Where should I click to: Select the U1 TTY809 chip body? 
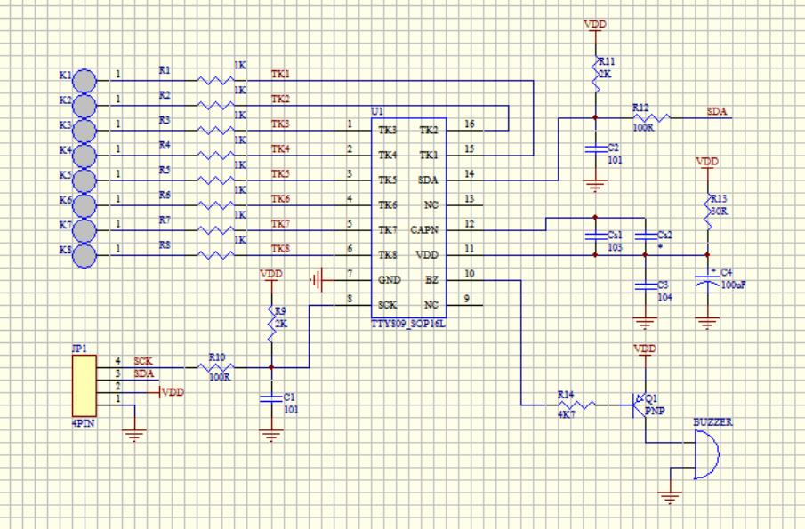pos(408,218)
